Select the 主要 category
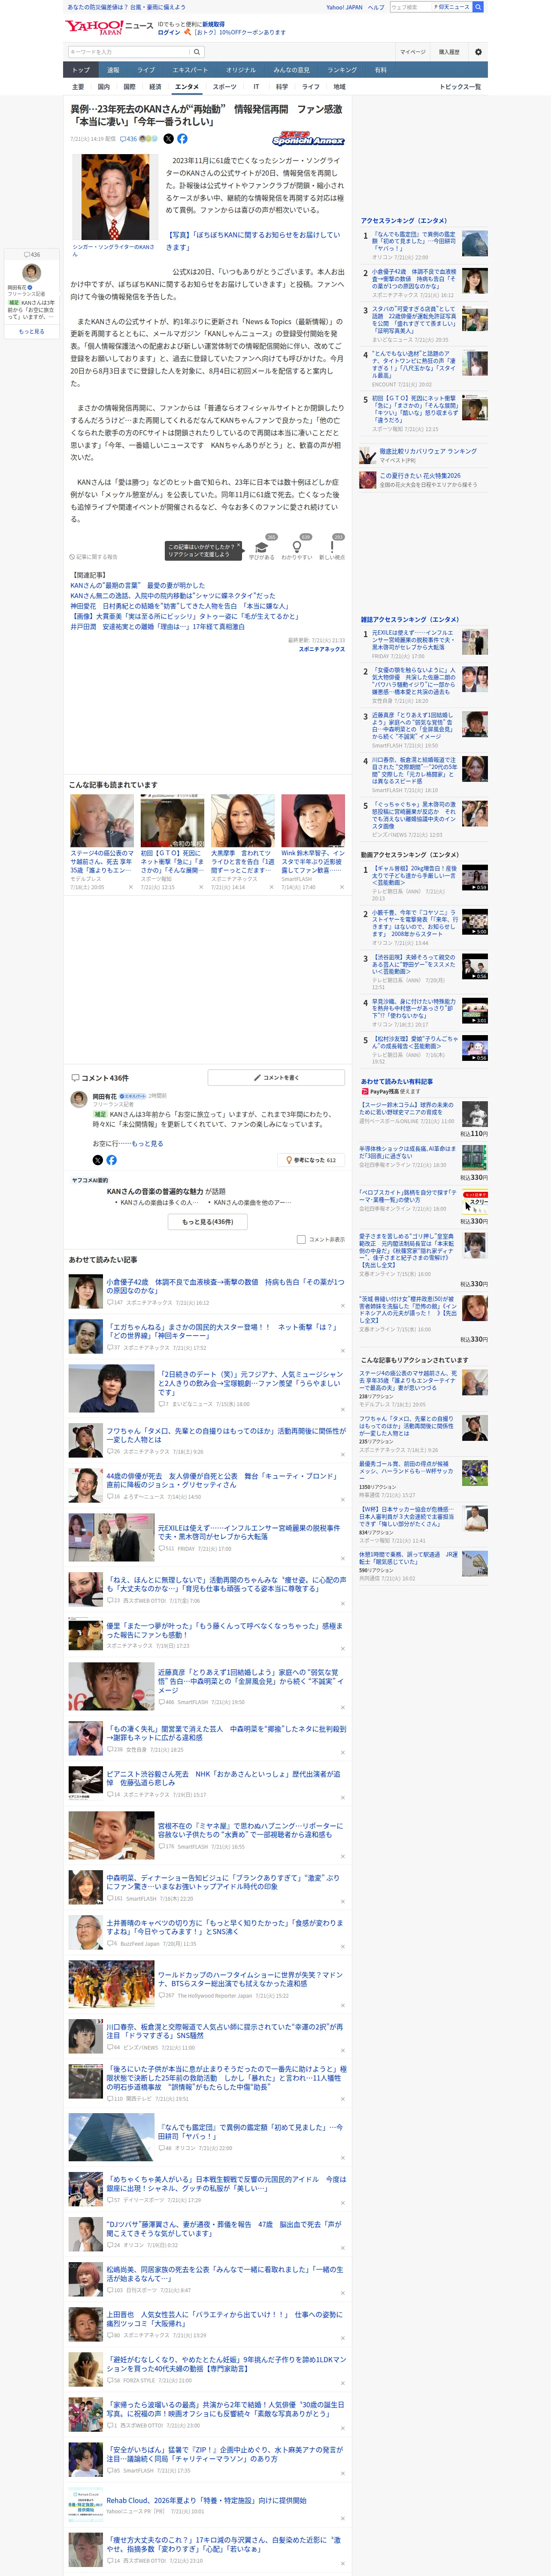The image size is (551, 2576). pyautogui.click(x=78, y=87)
